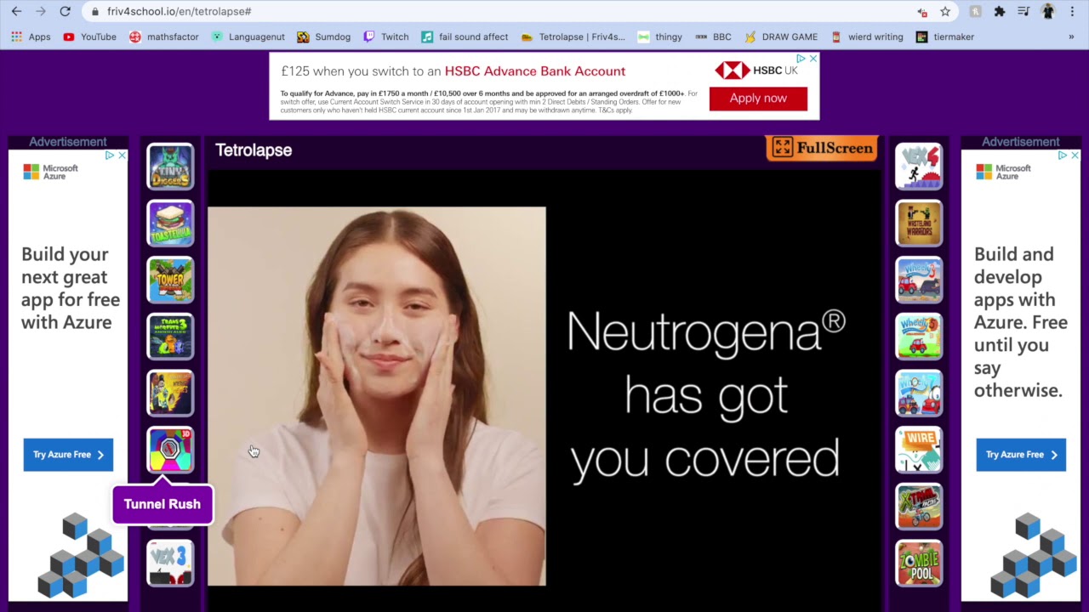Open the Zombie Pool game icon
The height and width of the screenshot is (612, 1089).
(919, 563)
